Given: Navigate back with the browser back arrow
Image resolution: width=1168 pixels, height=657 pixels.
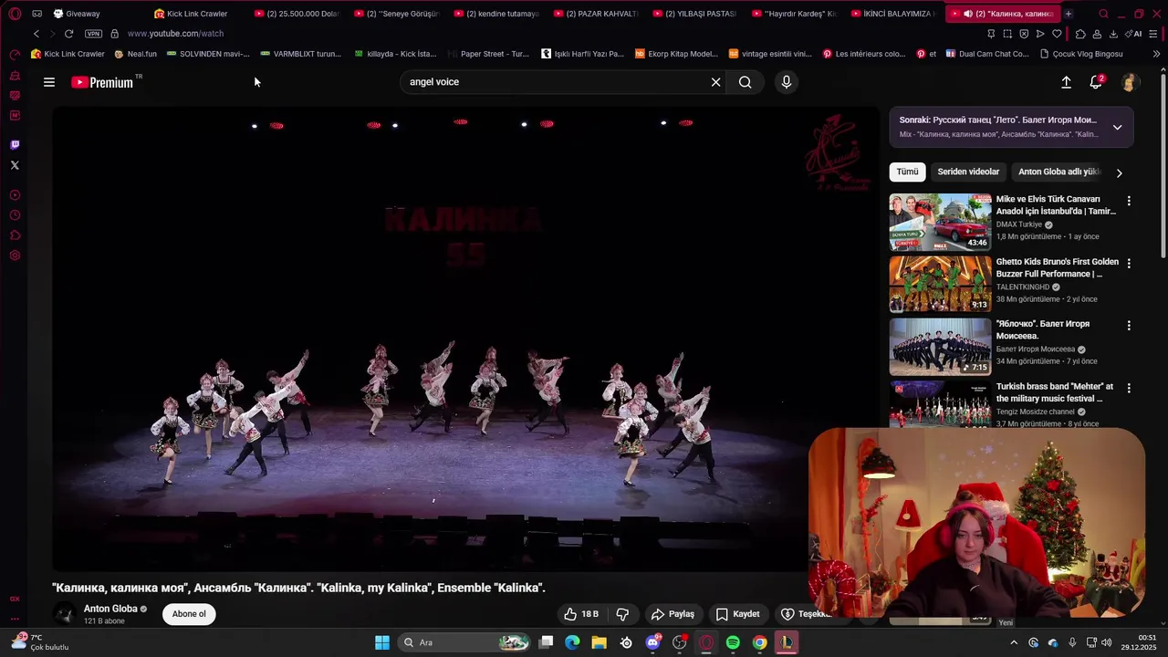Looking at the screenshot, I should click(x=36, y=34).
